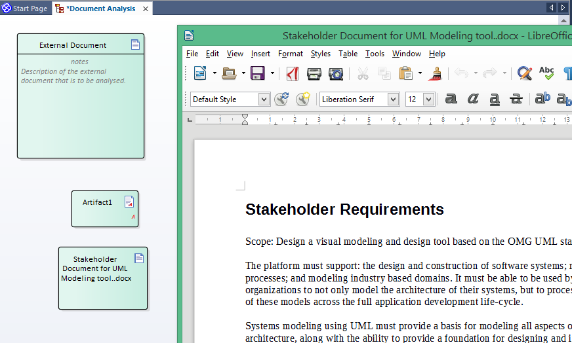The image size is (572, 343).
Task: Click the New Style icon
Action: tap(302, 99)
